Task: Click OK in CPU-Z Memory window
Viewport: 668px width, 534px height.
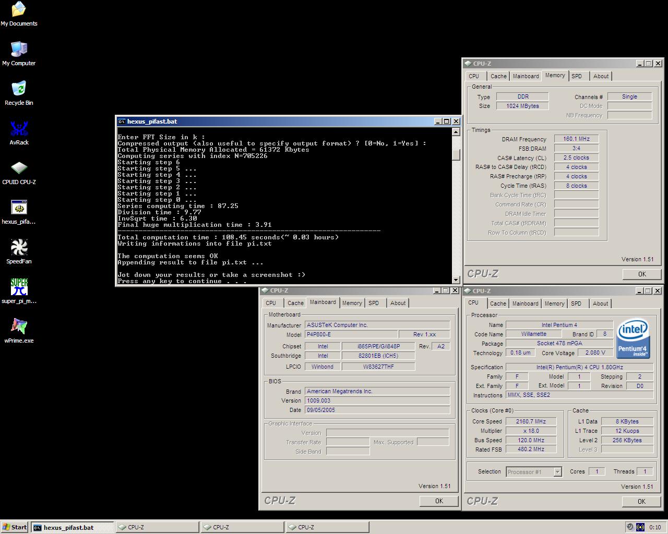Action: coord(642,274)
